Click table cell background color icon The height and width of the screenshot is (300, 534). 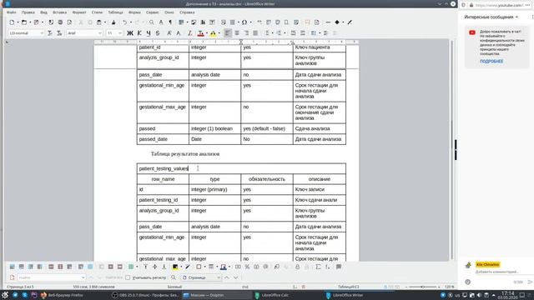point(175,267)
